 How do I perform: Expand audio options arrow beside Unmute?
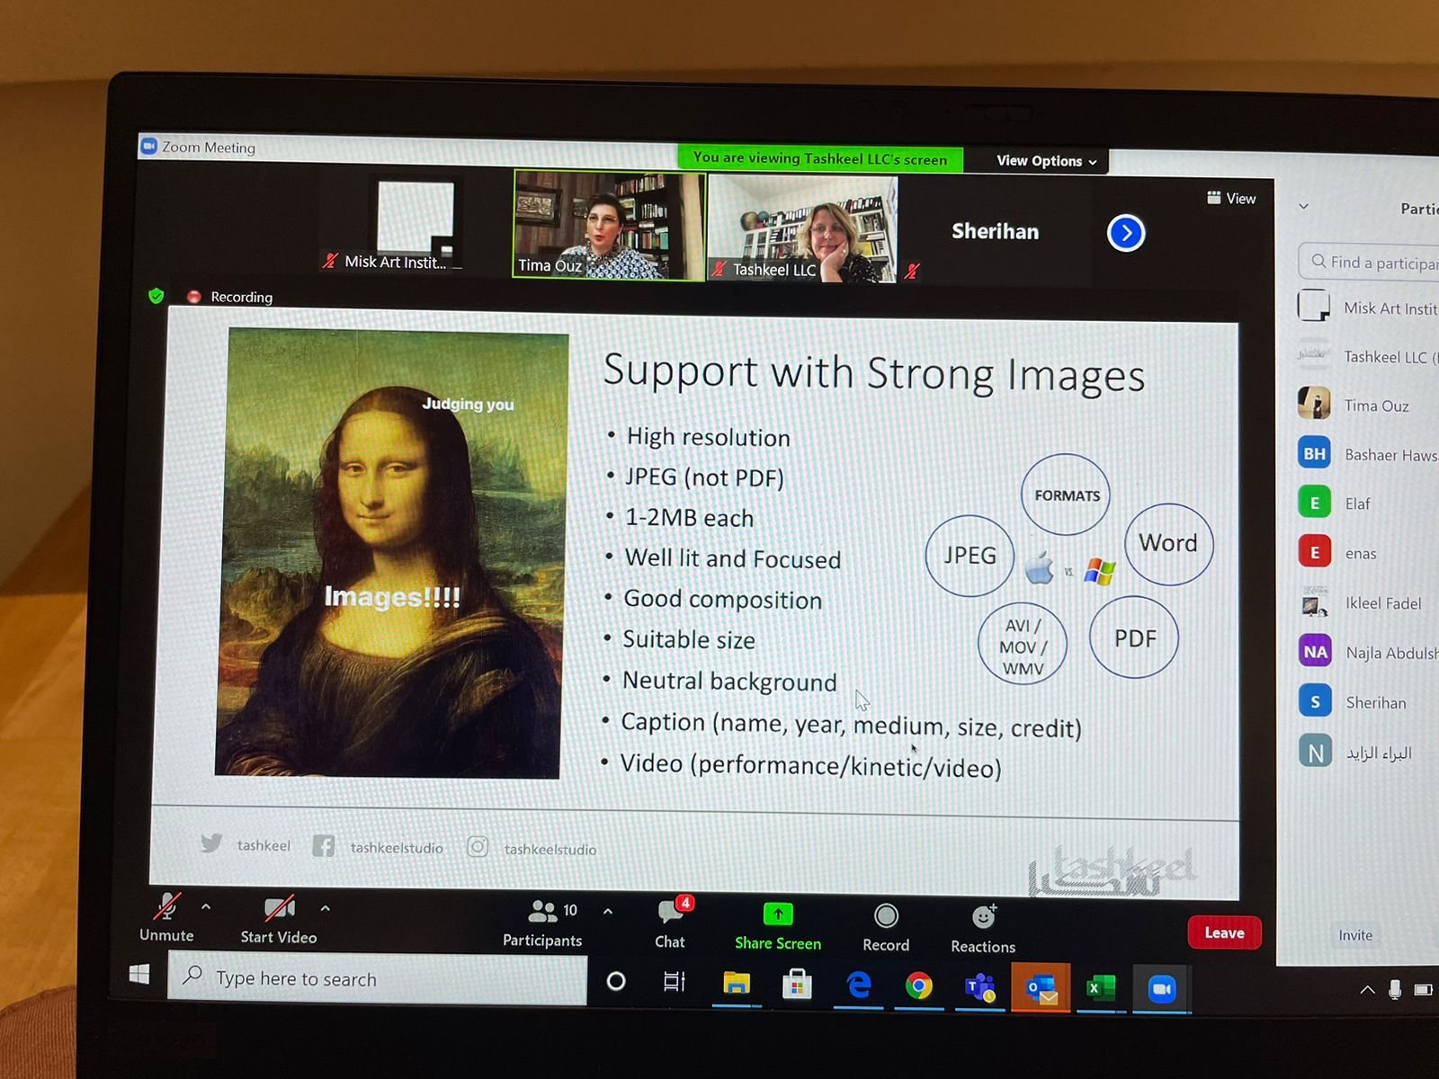coord(206,907)
